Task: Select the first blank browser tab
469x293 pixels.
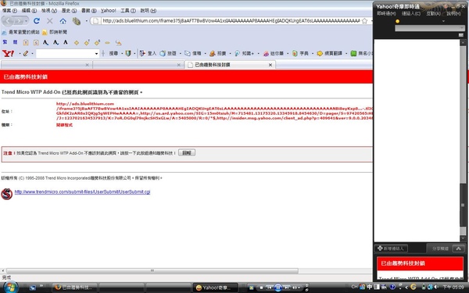Action: tap(46, 65)
